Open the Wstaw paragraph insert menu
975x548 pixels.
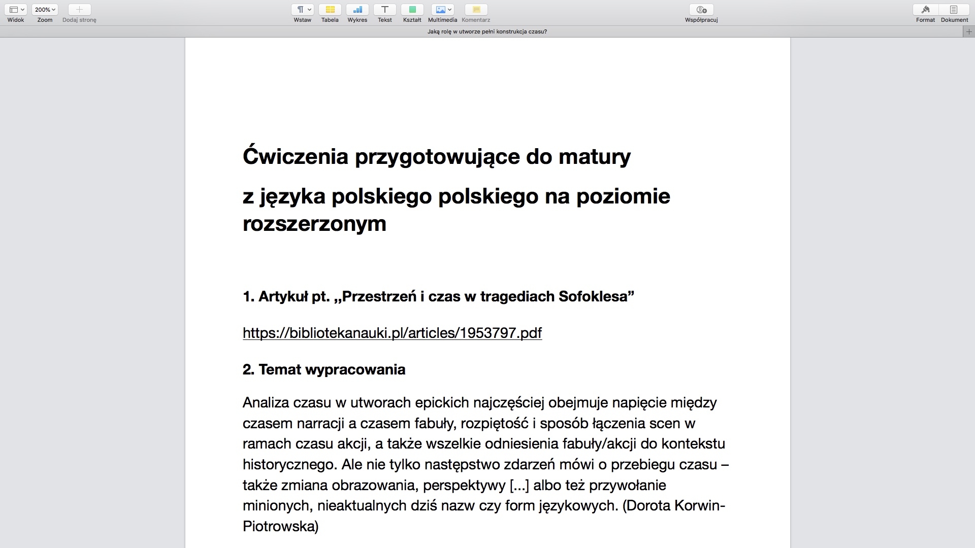(303, 10)
